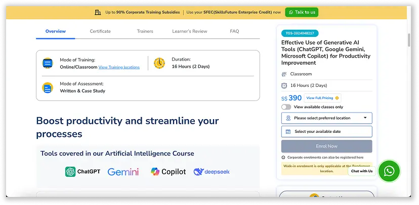Click the 90% Corporate Training Subsidies text
The height and width of the screenshot is (205, 419).
pyautogui.click(x=148, y=12)
